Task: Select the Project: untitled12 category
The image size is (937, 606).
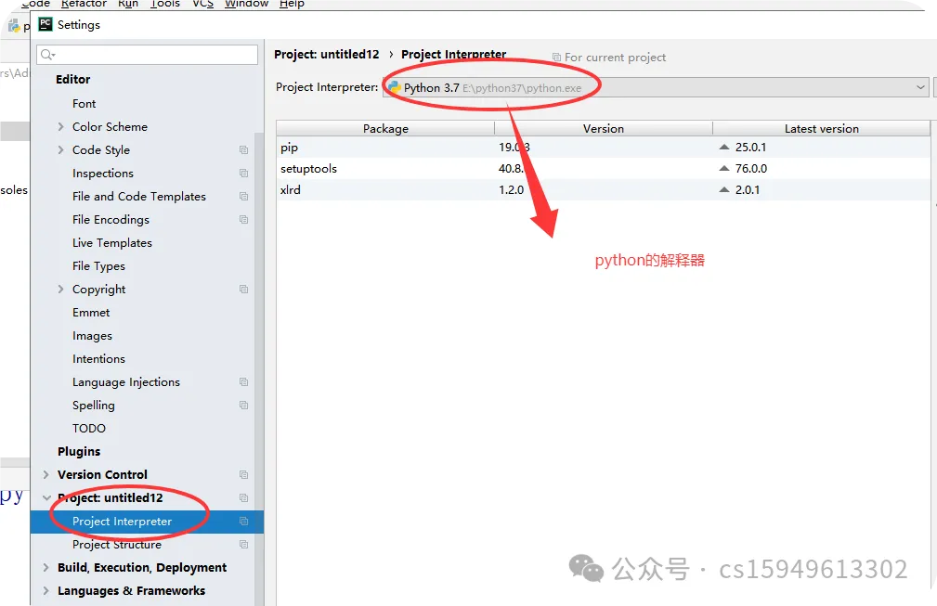Action: pos(110,498)
